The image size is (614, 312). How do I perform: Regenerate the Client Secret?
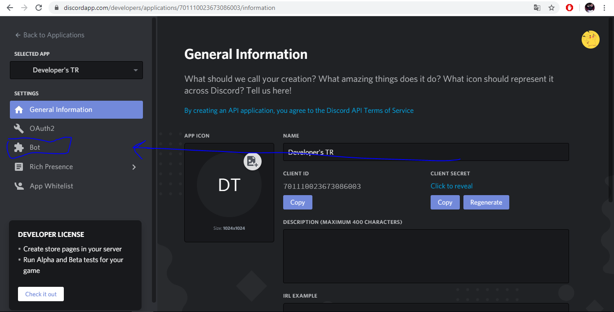pyautogui.click(x=486, y=202)
